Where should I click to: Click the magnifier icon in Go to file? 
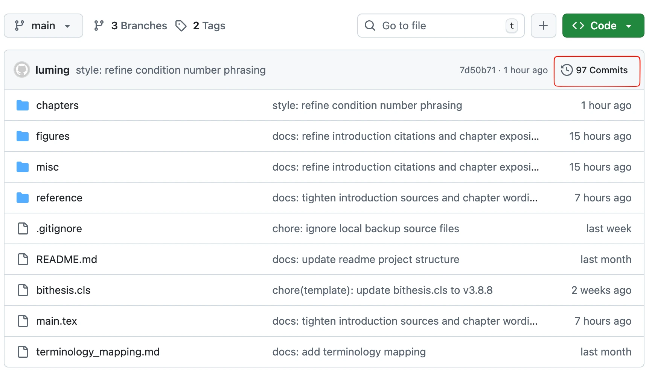(x=370, y=26)
